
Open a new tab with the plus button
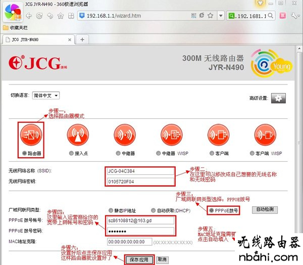pos(82,39)
